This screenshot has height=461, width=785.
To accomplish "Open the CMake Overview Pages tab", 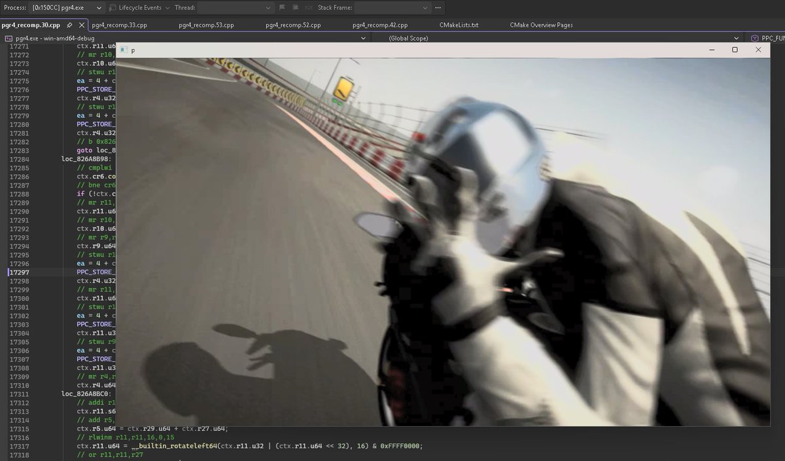I will point(541,25).
